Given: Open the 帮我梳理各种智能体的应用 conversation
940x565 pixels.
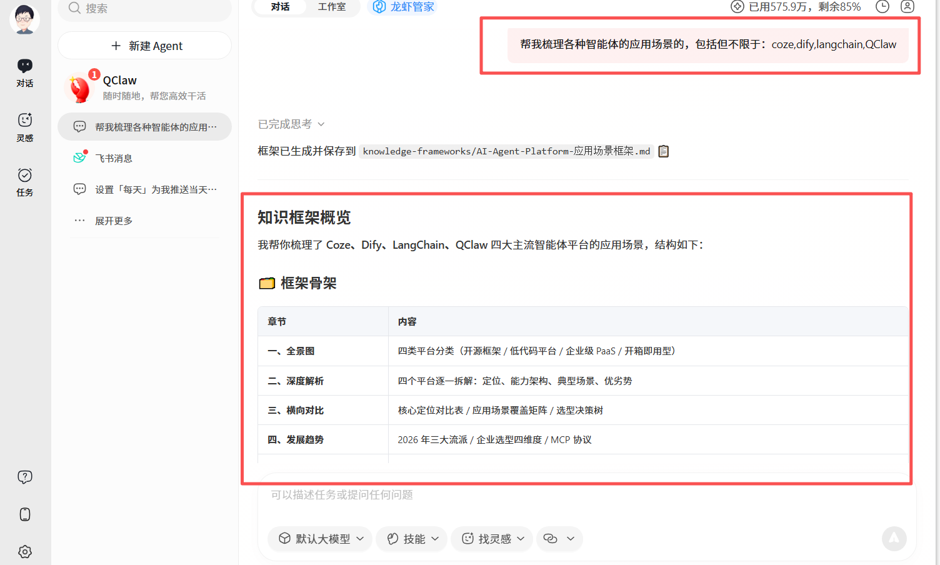Looking at the screenshot, I should coord(144,127).
